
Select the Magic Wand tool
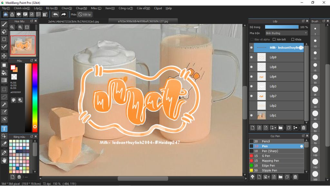[4, 104]
